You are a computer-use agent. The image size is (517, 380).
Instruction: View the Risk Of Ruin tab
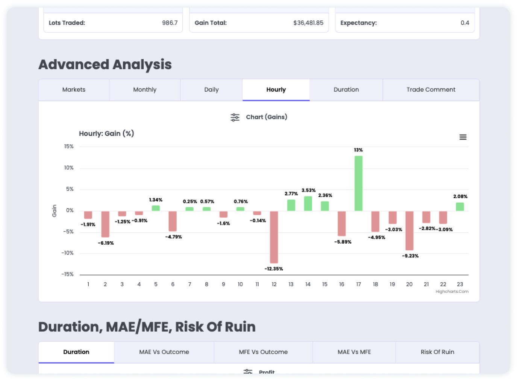point(437,352)
